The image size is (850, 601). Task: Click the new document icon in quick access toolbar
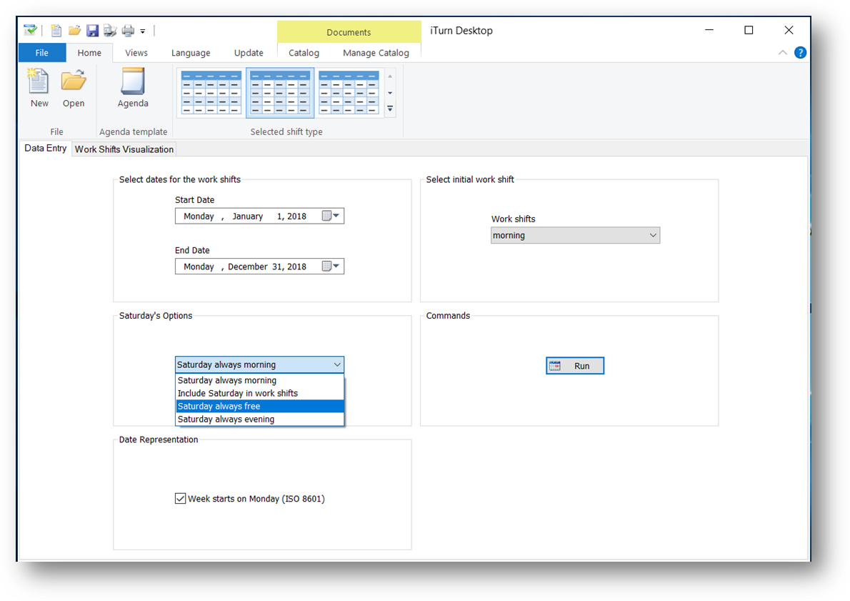pyautogui.click(x=56, y=31)
